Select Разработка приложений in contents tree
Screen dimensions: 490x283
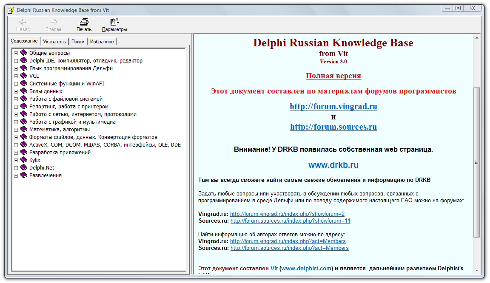point(60,153)
